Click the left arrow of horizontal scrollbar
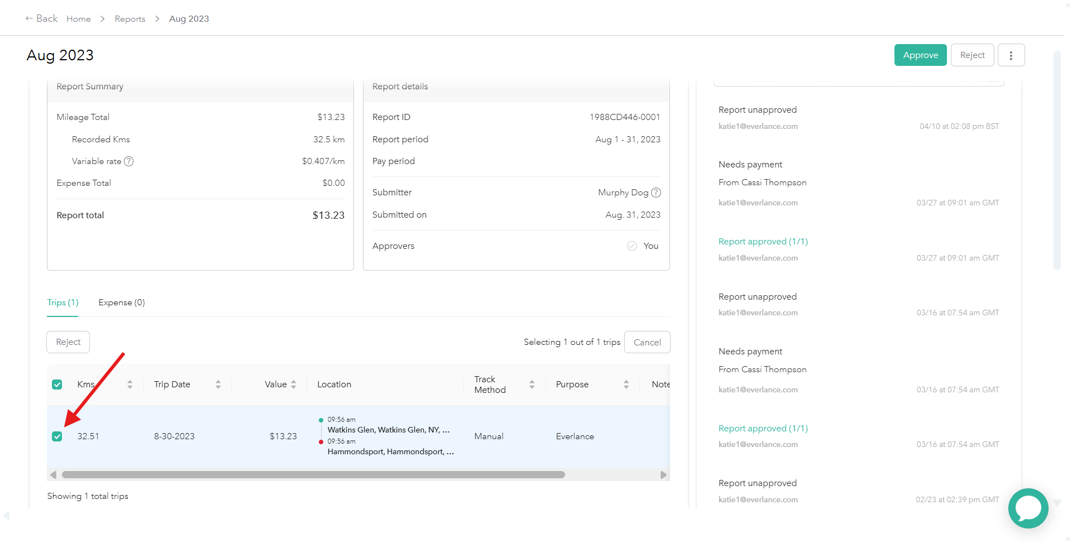The image size is (1072, 543). coord(53,475)
